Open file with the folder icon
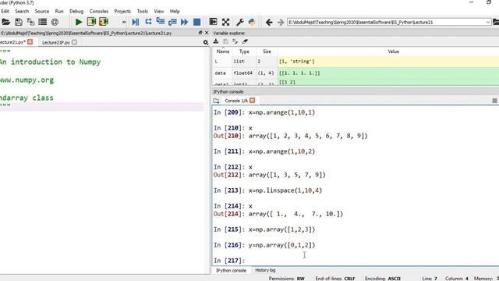 [x=5, y=22]
